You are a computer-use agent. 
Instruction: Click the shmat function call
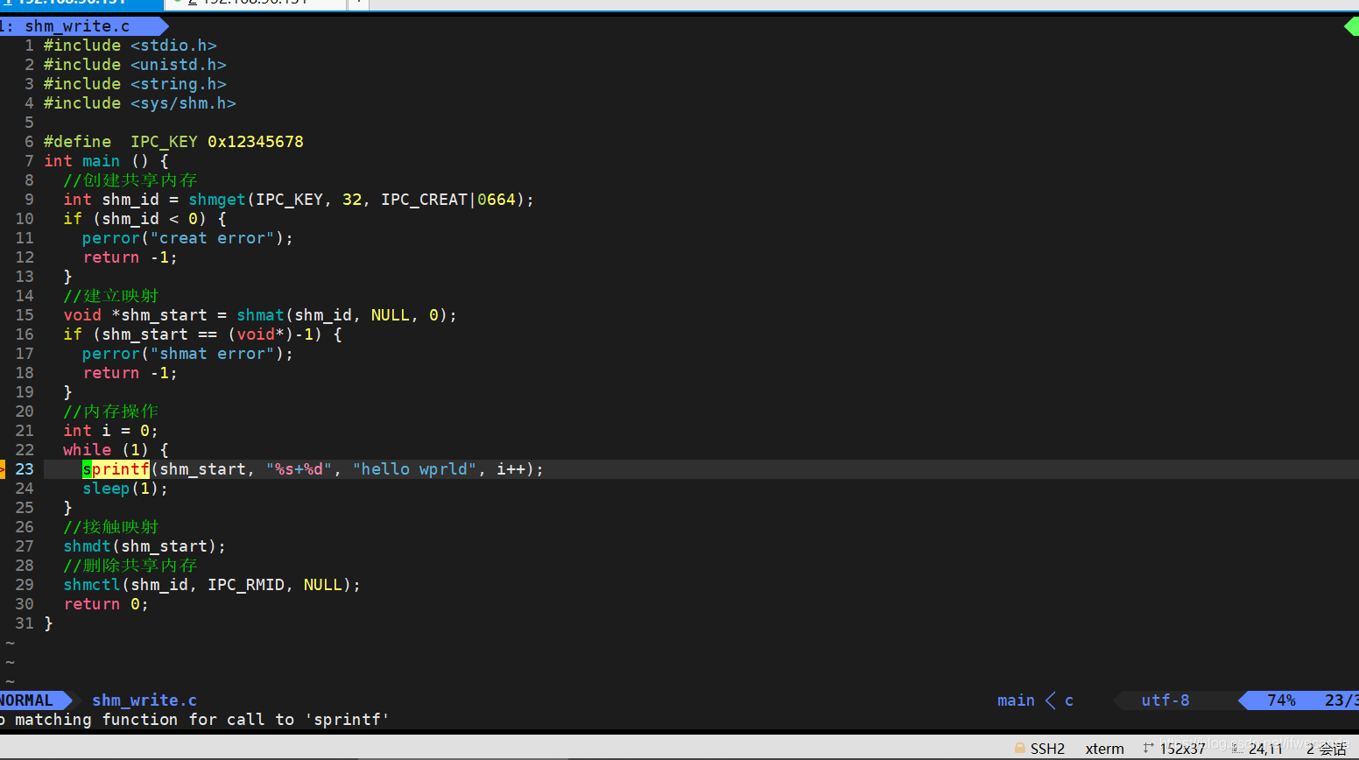(260, 315)
